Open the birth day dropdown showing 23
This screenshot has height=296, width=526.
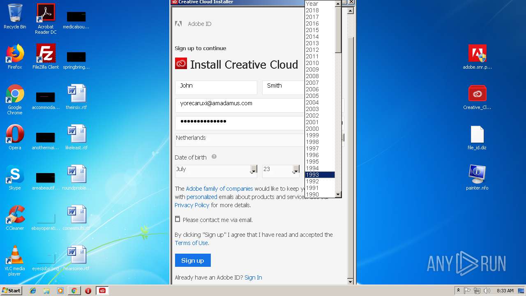click(x=281, y=171)
